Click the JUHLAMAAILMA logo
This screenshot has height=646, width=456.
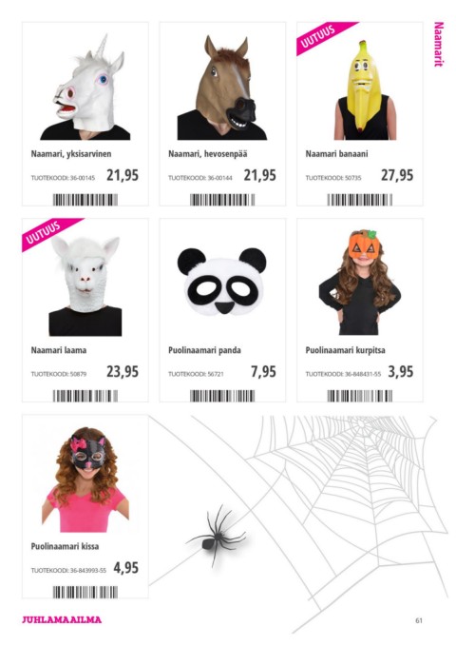(x=62, y=619)
